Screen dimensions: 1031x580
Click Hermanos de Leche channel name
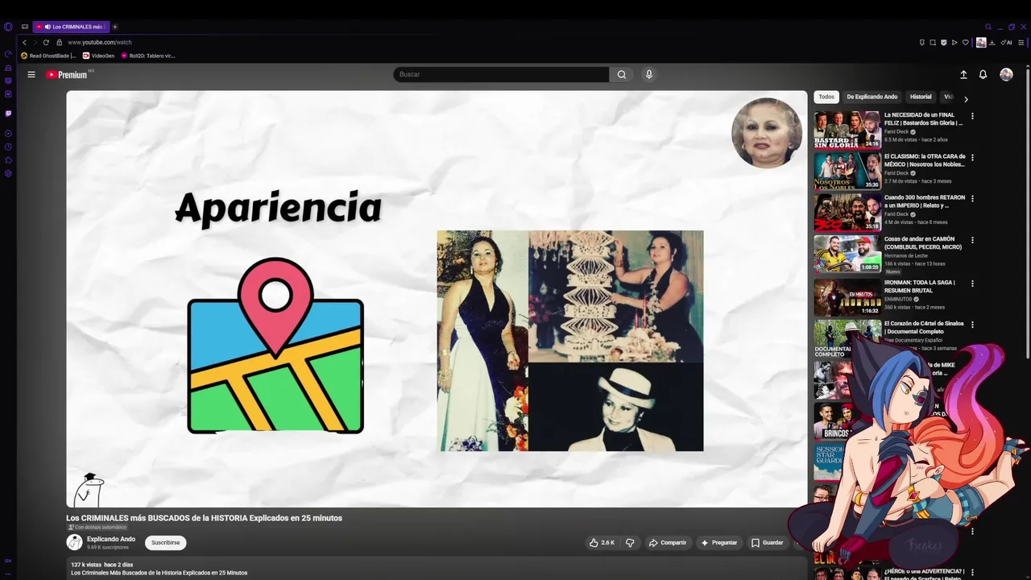pyautogui.click(x=906, y=255)
